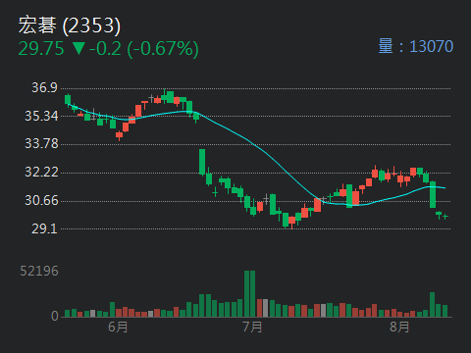Screen dimensions: 471x353
Task: Click the down-triangle price change indicator
Action: [78, 48]
